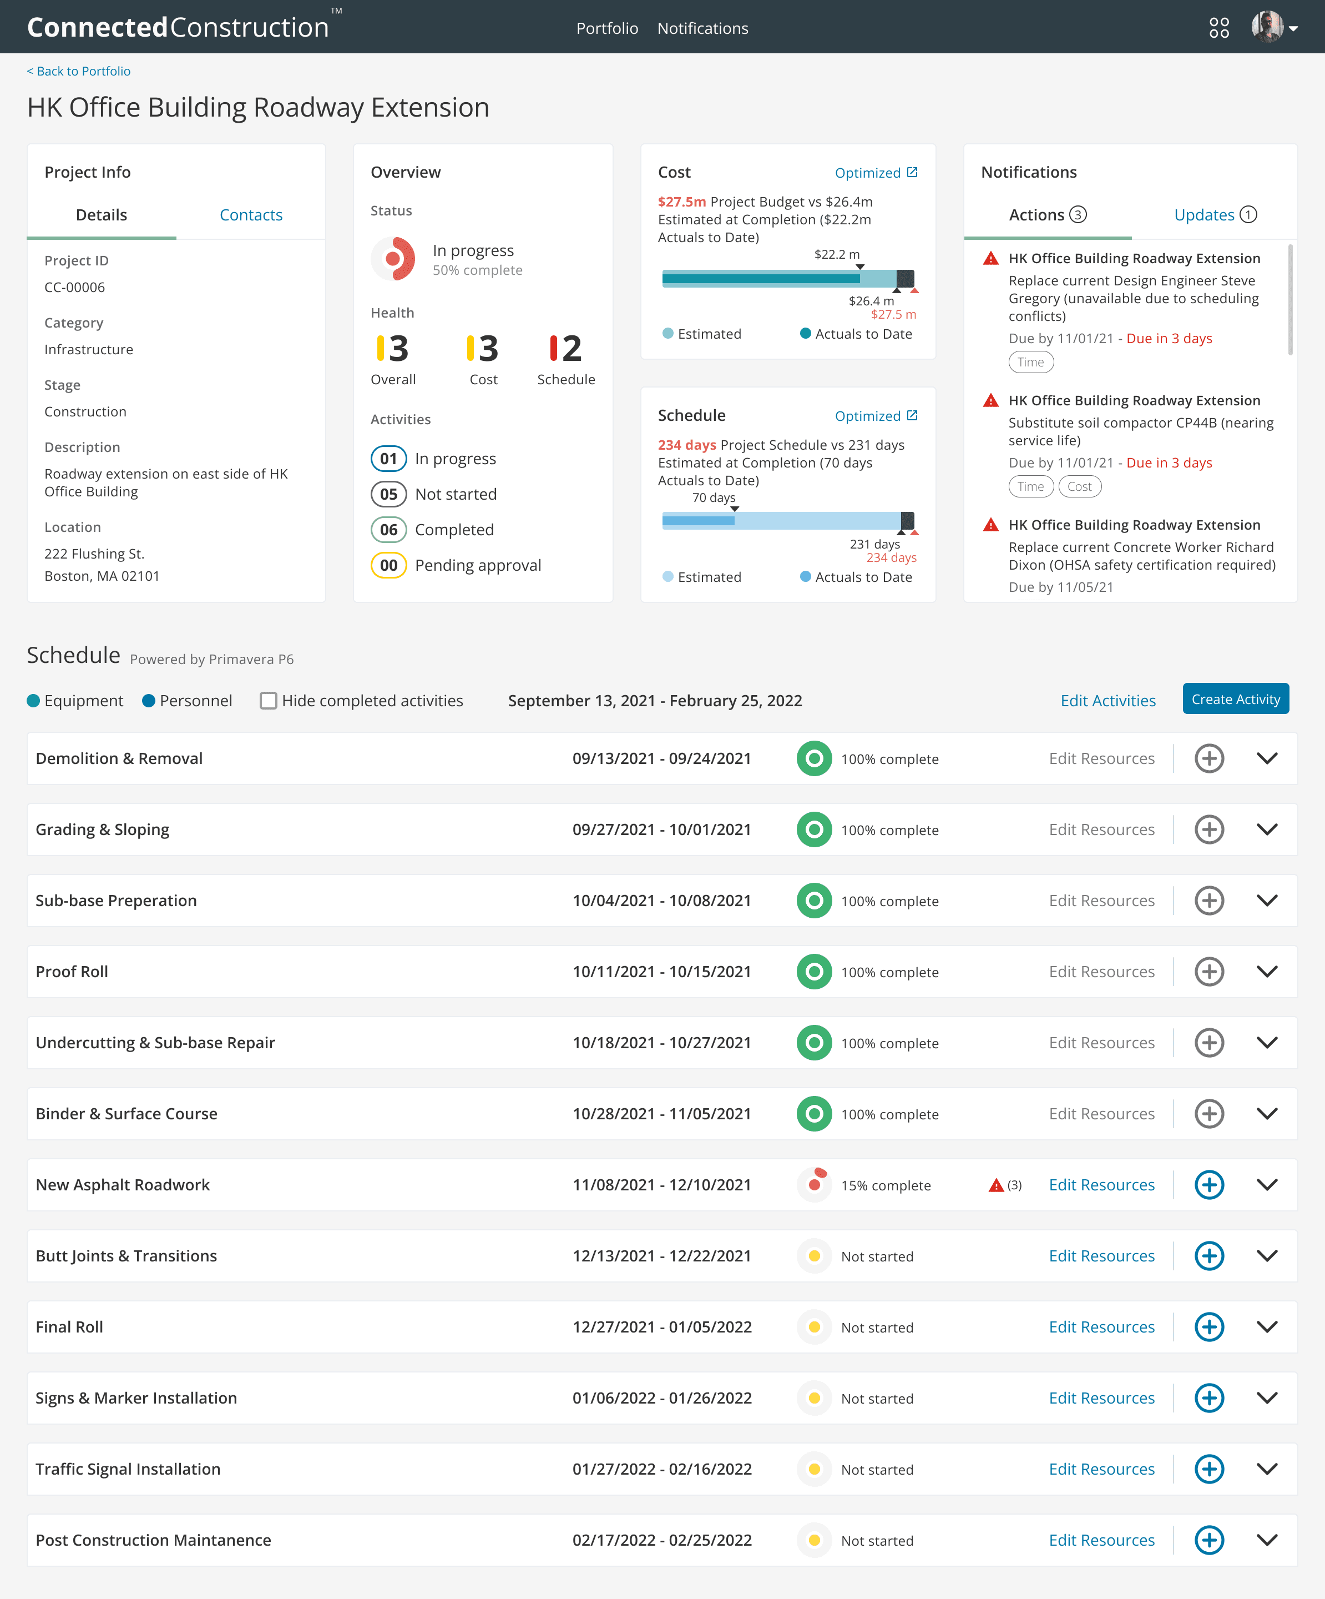Go back to Portfolio link
Image resolution: width=1325 pixels, height=1599 pixels.
79,71
